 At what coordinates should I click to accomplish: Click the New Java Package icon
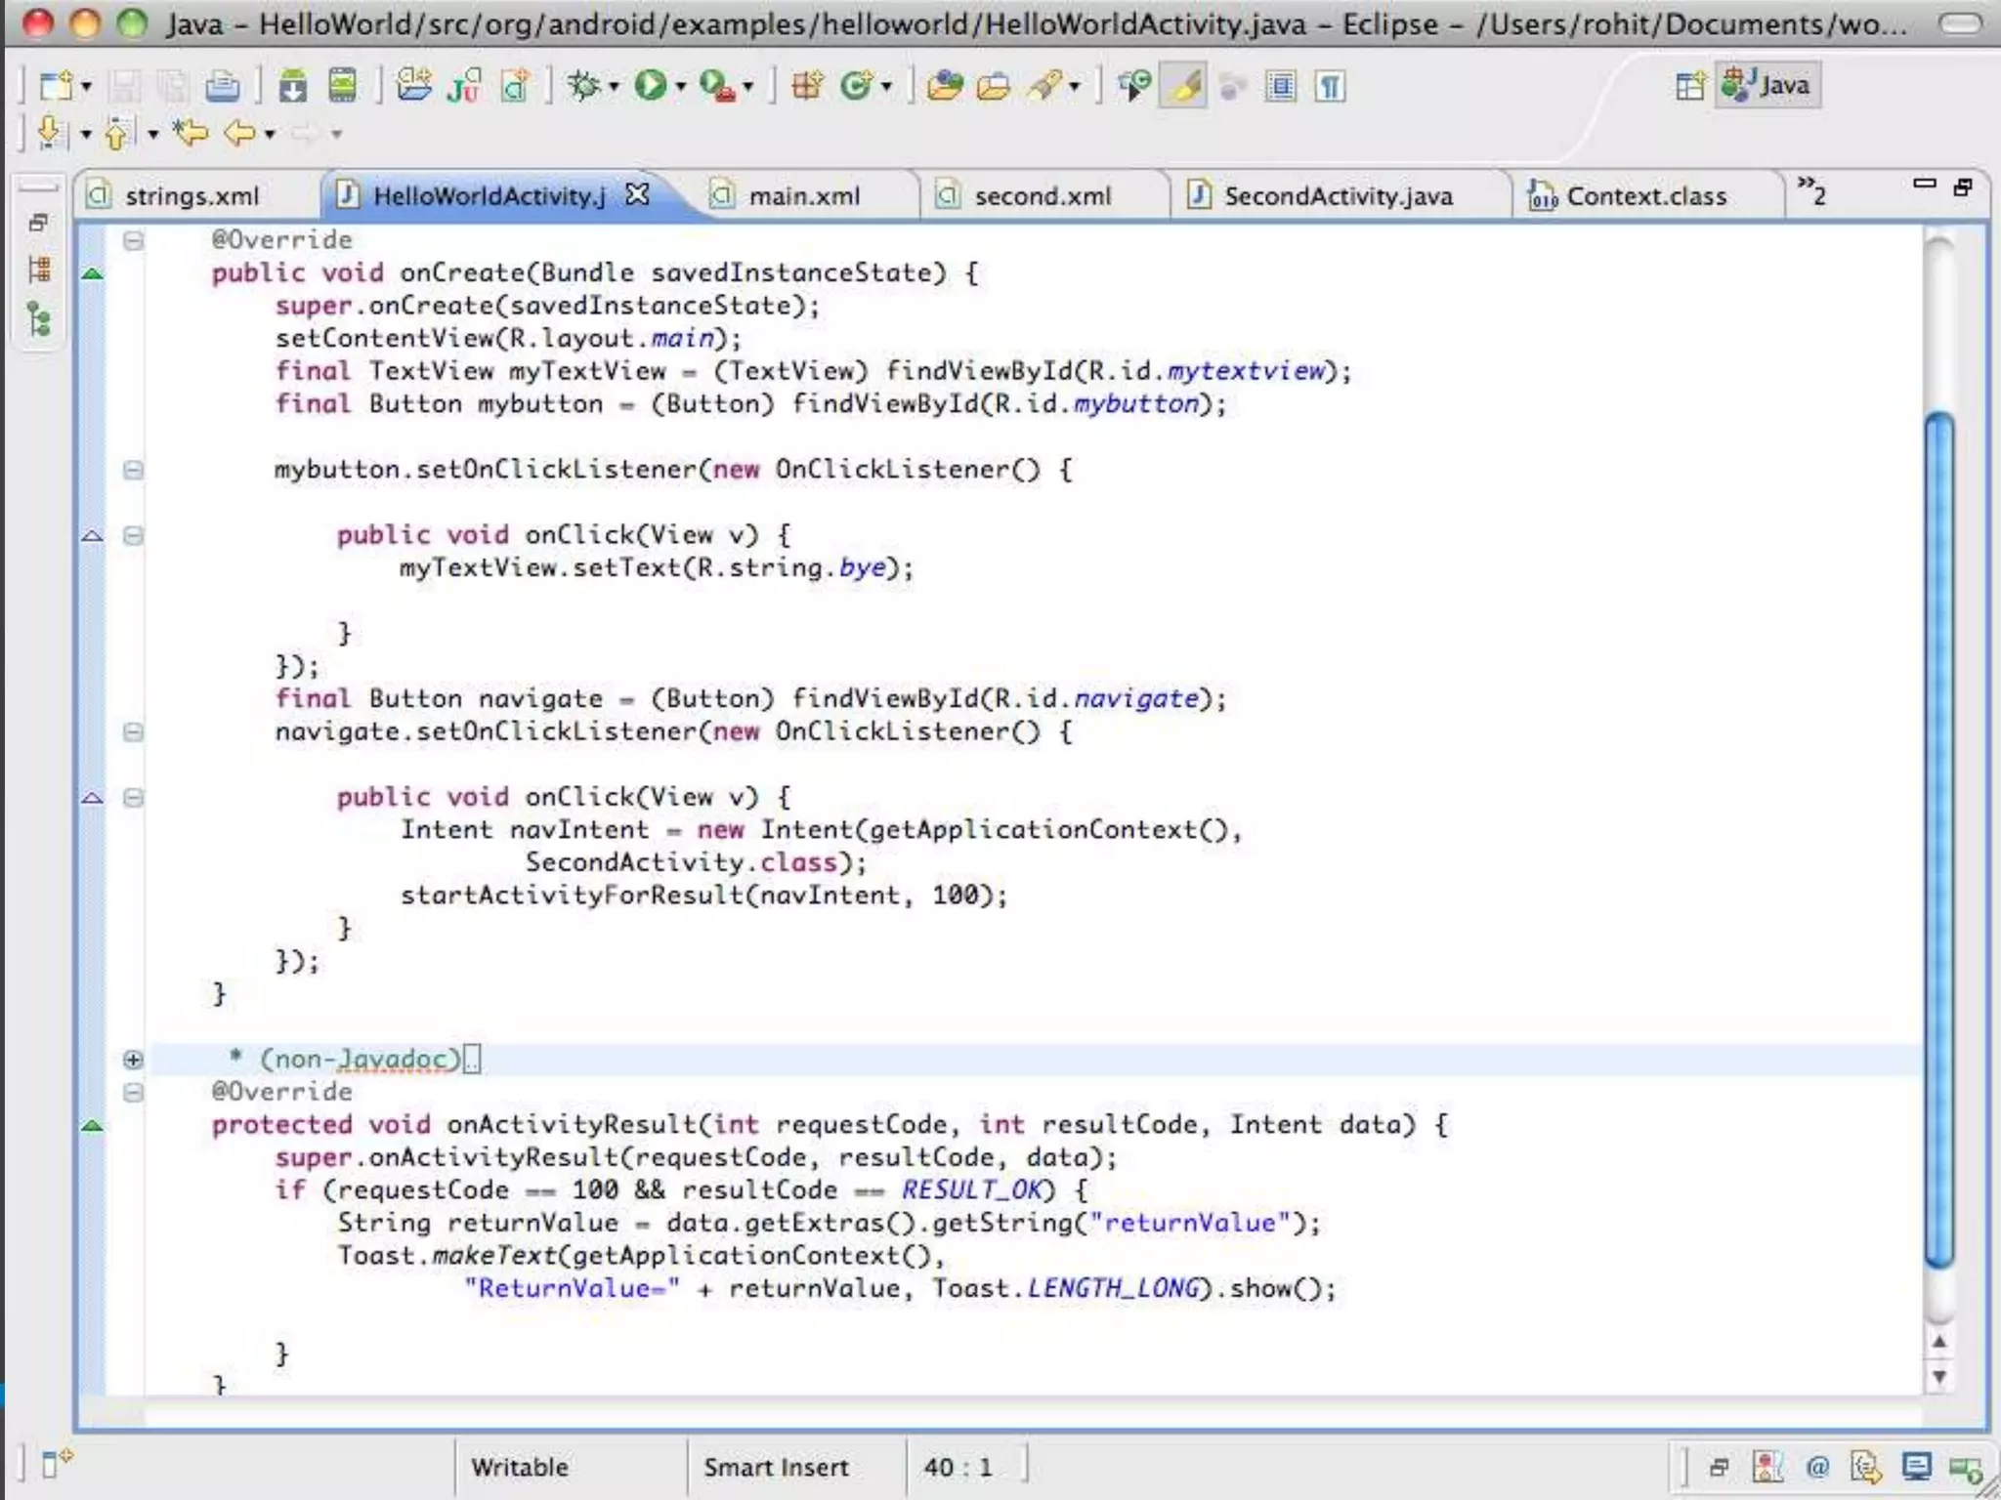click(x=807, y=86)
